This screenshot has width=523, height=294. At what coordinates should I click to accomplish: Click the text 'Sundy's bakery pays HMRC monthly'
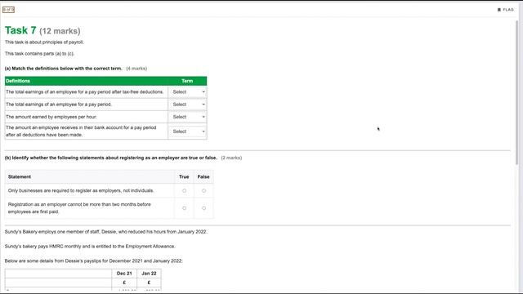[42, 247]
